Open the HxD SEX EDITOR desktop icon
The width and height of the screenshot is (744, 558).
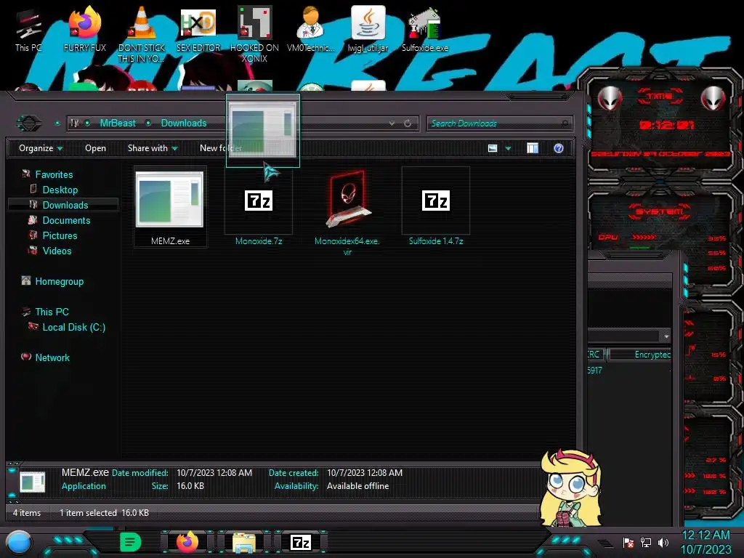click(x=198, y=29)
